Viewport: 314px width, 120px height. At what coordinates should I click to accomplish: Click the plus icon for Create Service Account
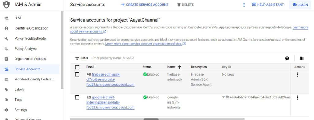point(123,5)
